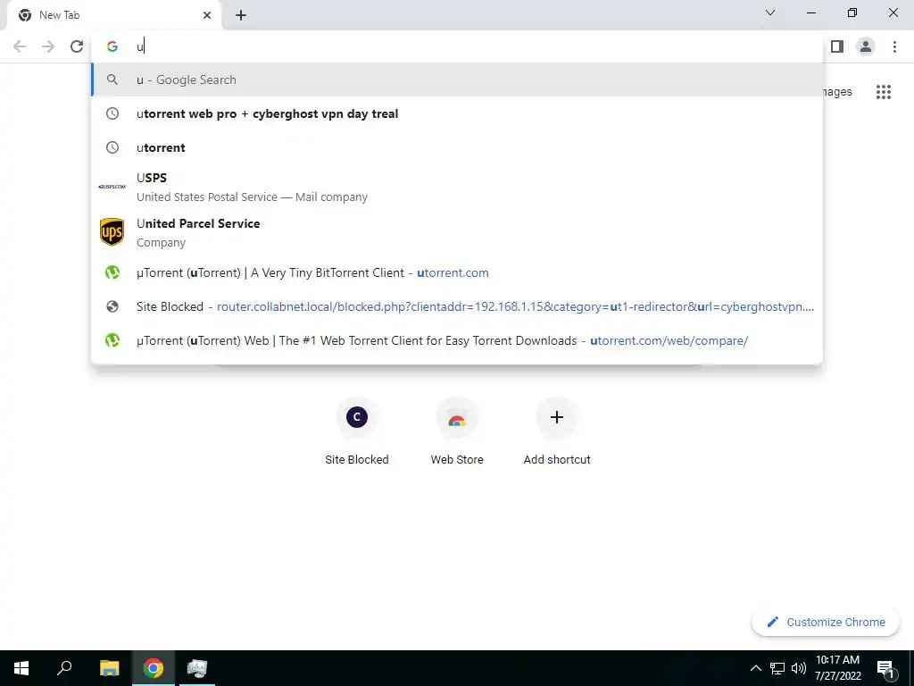The image size is (914, 686).
Task: Open the Google apps grid icon
Action: click(x=884, y=92)
